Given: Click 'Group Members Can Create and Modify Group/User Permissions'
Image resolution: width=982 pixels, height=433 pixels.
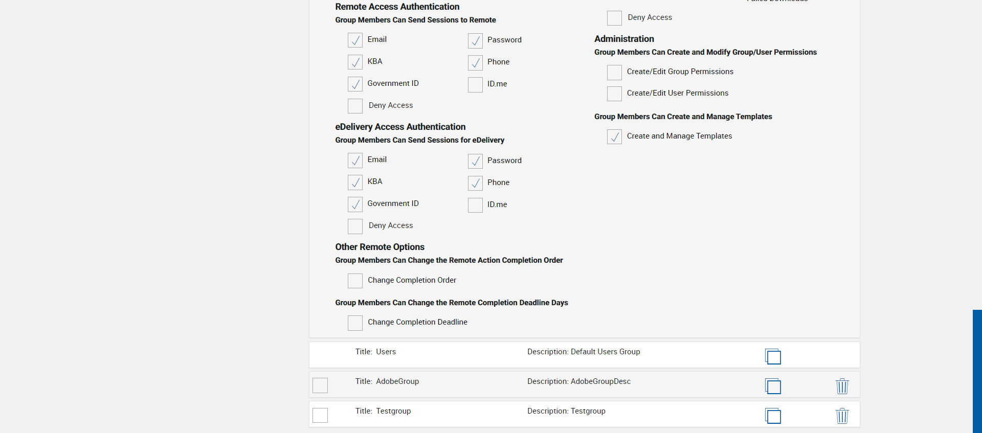Looking at the screenshot, I should click(x=705, y=52).
